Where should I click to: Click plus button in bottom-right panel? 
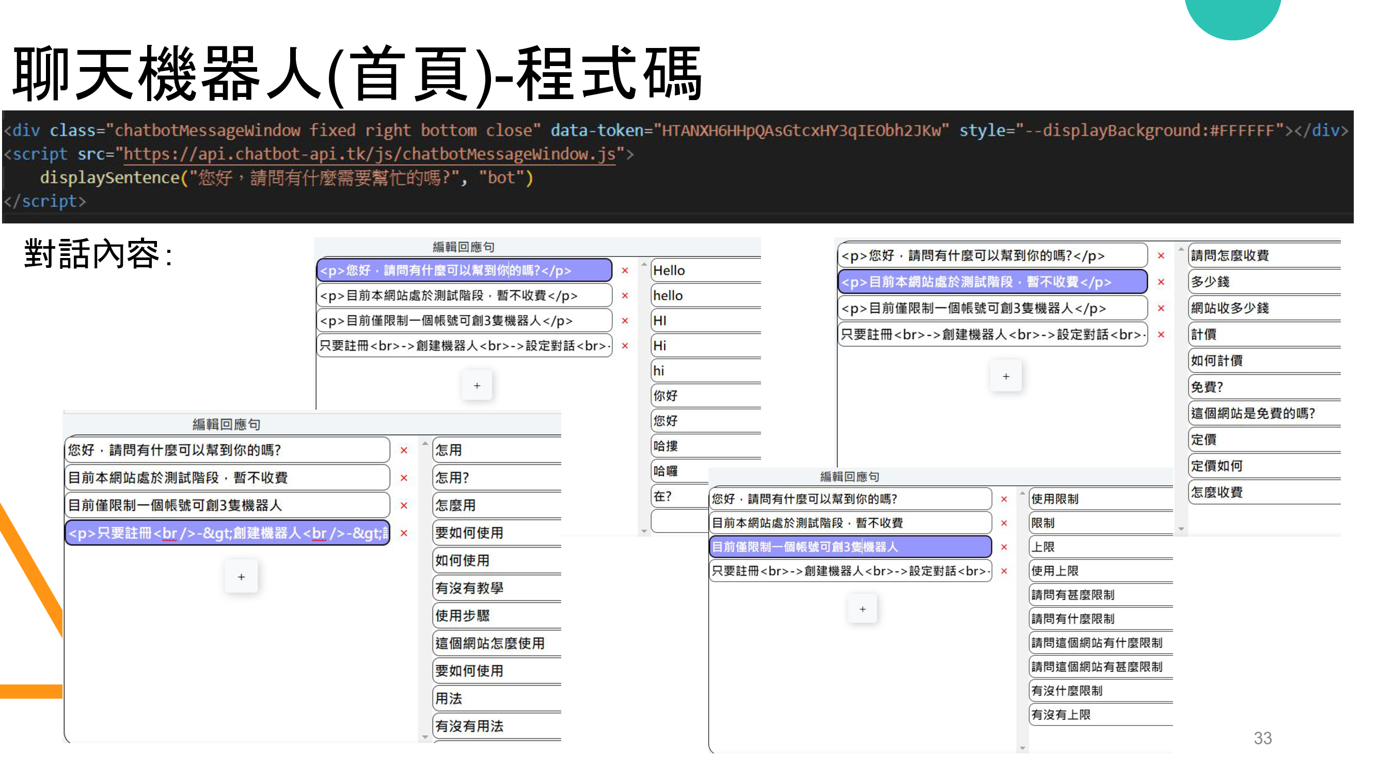(862, 609)
